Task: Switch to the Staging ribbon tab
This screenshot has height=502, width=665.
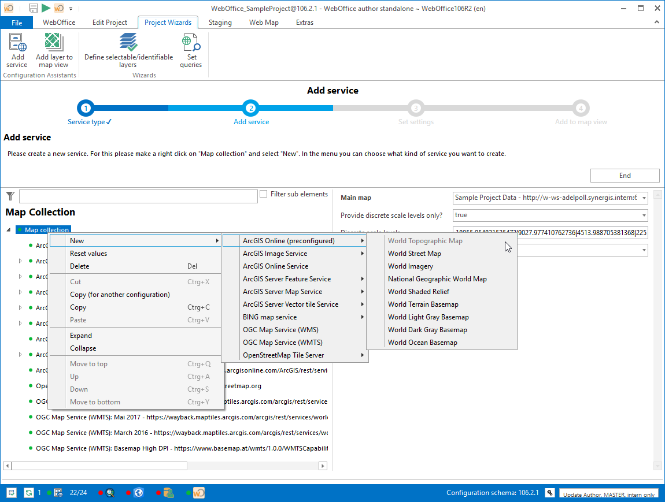Action: tap(220, 23)
